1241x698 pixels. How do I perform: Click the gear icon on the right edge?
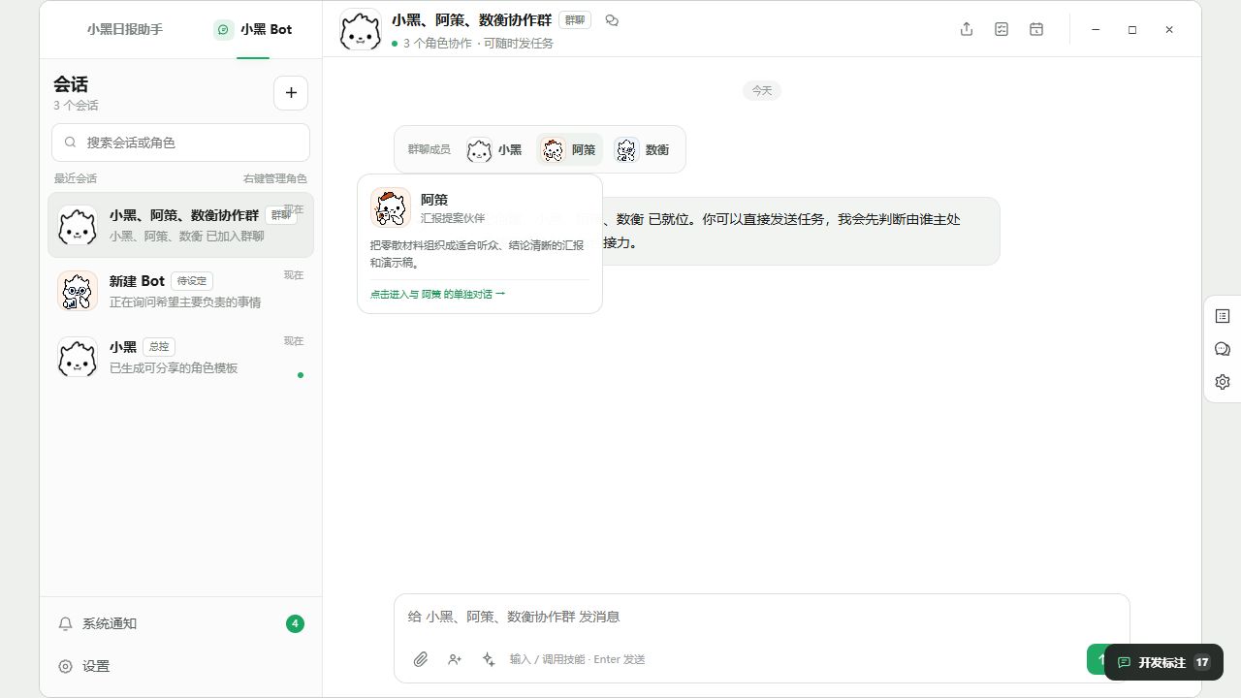pos(1223,382)
